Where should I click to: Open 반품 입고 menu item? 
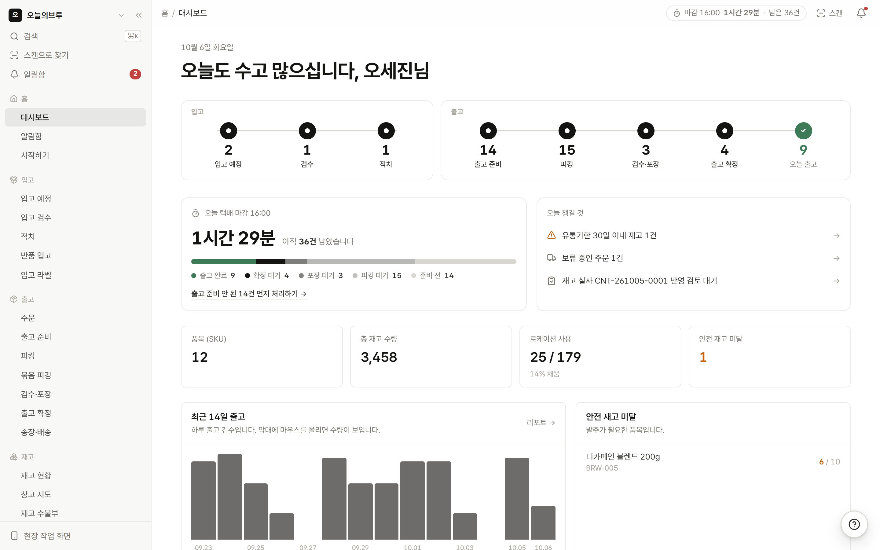[75, 255]
